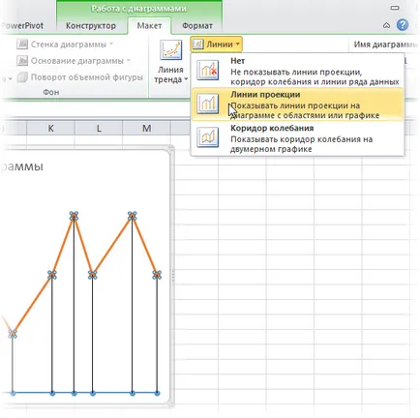Screen dimensions: 420x418
Task: Open the PowerPivot tab
Action: tap(22, 26)
